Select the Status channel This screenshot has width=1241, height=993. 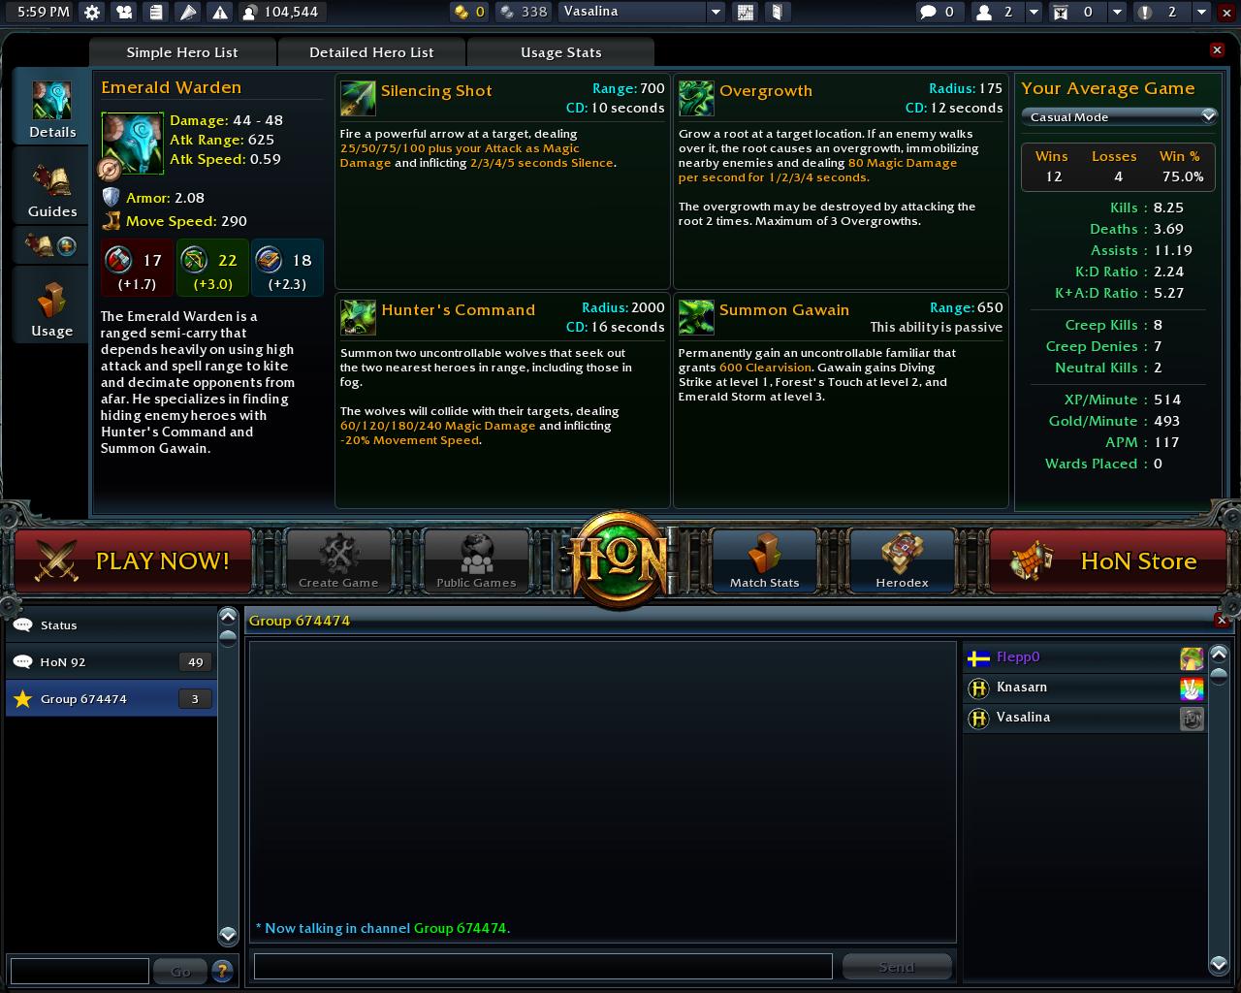tap(111, 625)
